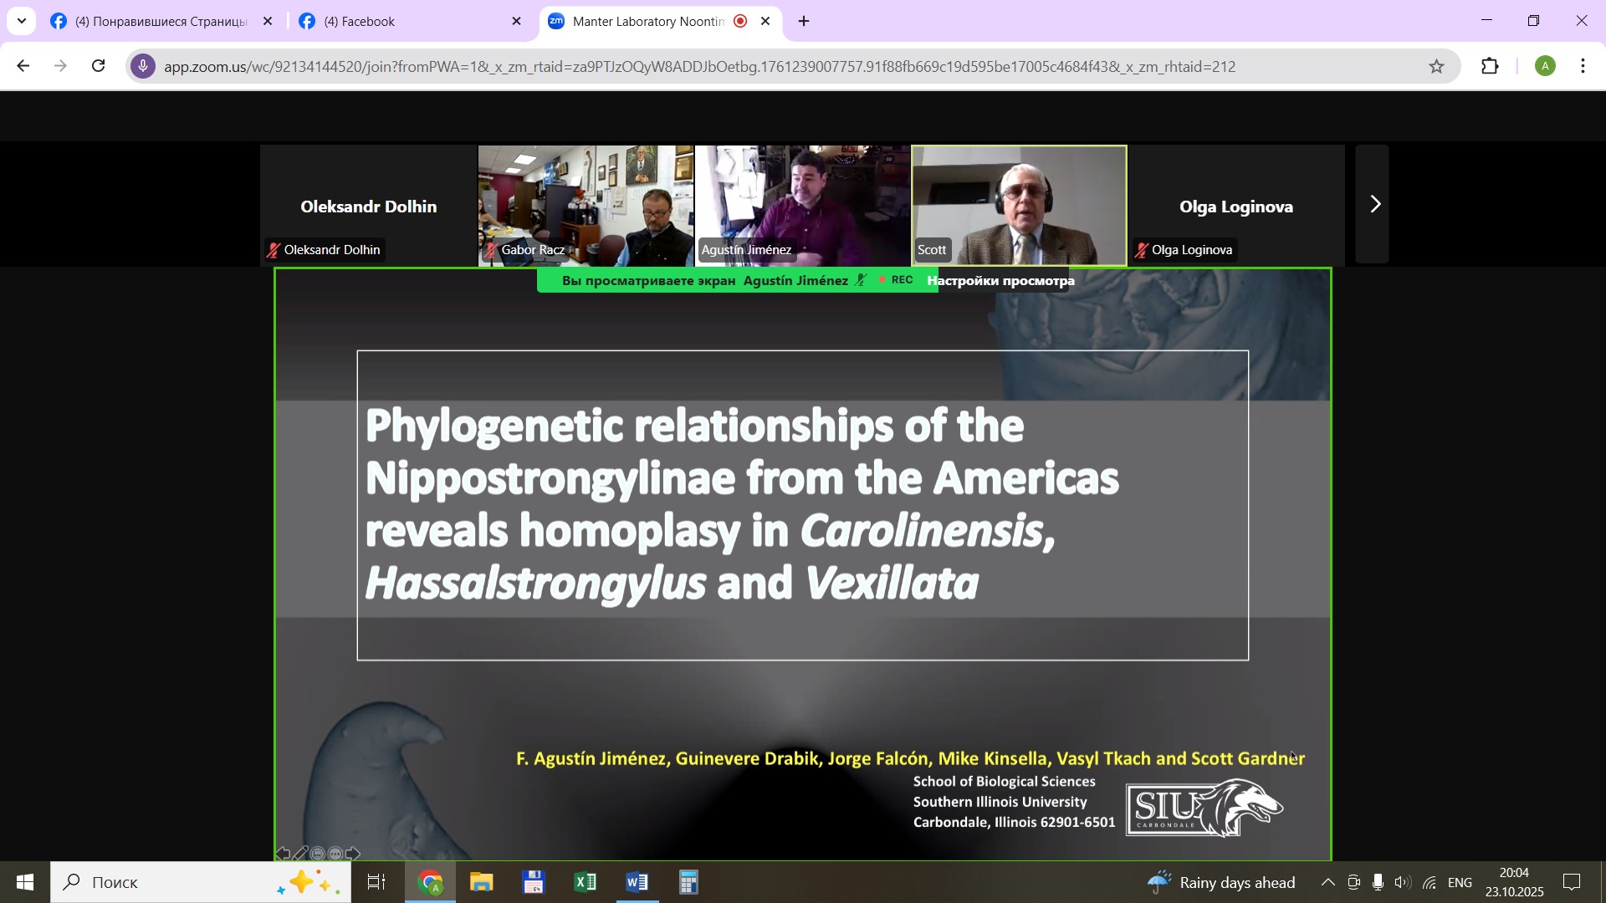The image size is (1606, 903).
Task: Click Gabor Racz video thumbnail
Action: click(x=586, y=205)
